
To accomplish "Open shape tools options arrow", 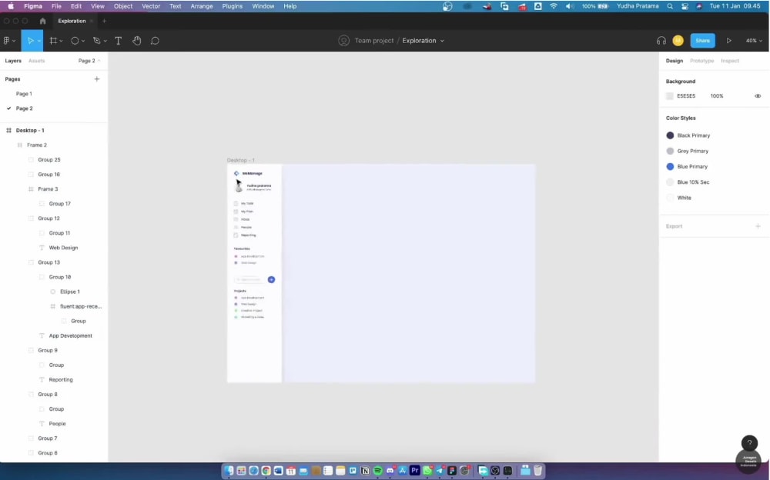I will [x=83, y=42].
